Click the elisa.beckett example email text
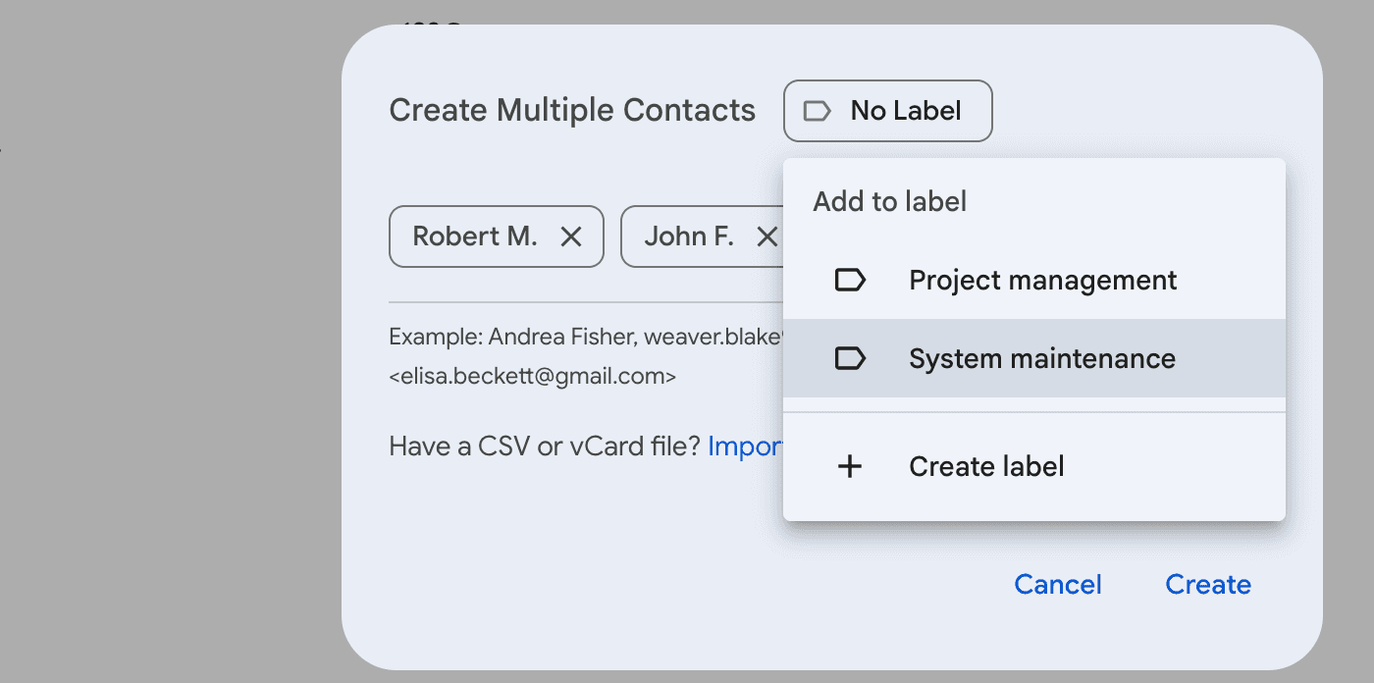The height and width of the screenshot is (683, 1374). 533,376
